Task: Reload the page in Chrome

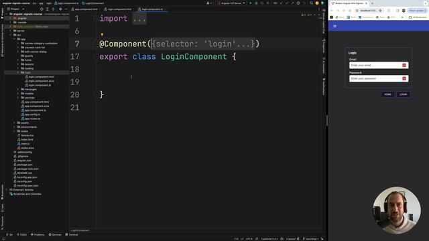Action: (344, 11)
